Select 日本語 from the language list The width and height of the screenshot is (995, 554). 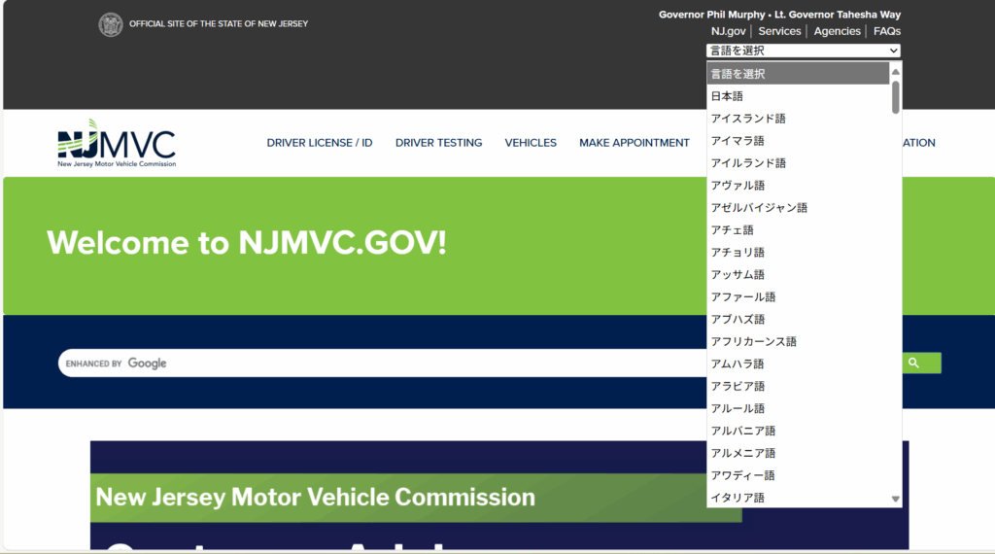point(727,96)
